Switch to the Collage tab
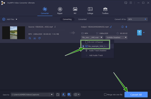 click(x=90, y=11)
